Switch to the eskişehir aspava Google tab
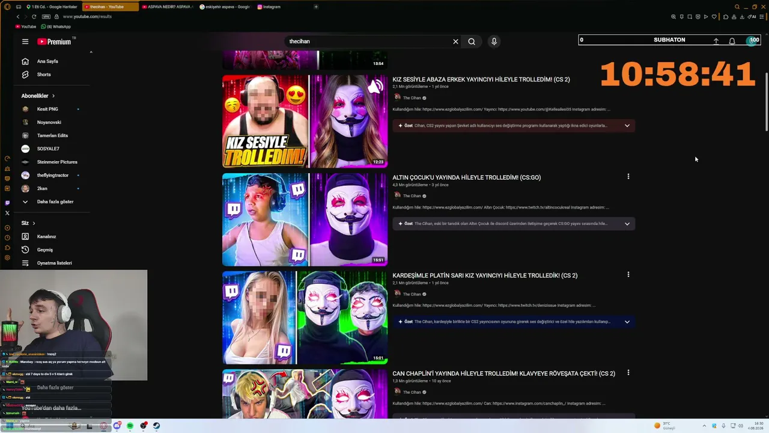This screenshot has width=769, height=433. [225, 7]
